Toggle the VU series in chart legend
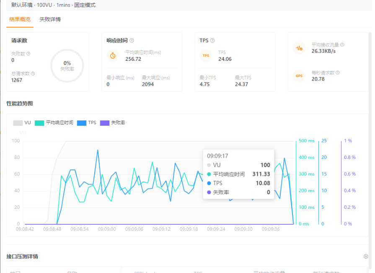 pos(22,123)
